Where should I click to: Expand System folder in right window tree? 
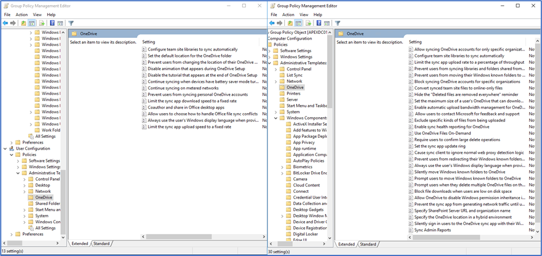(x=276, y=112)
